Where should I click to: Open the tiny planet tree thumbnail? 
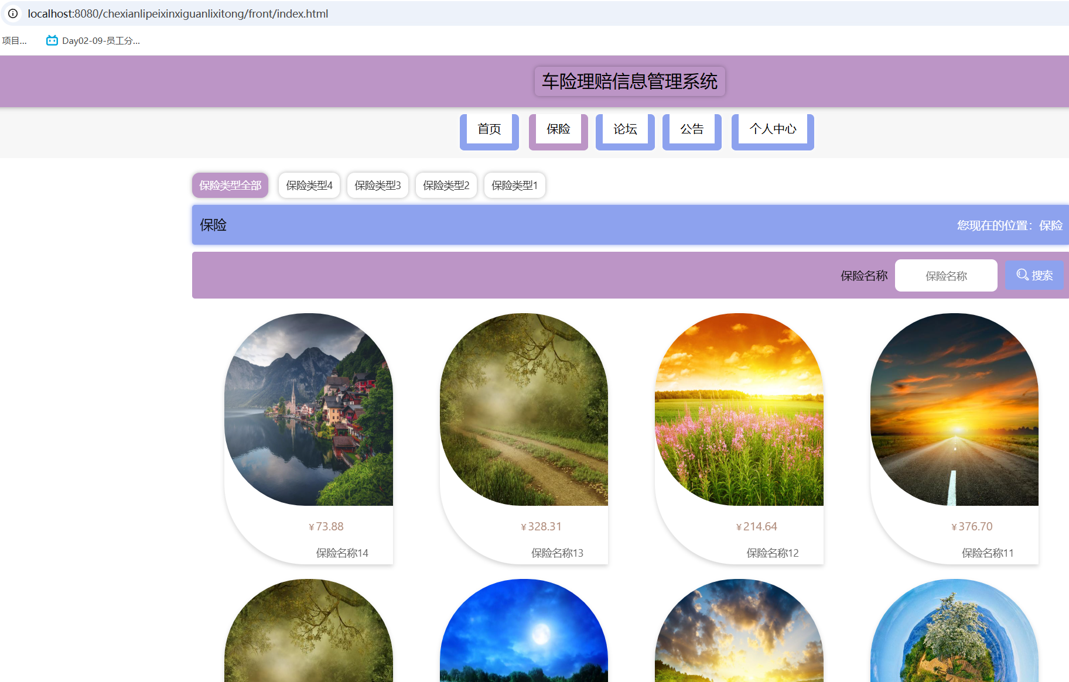(x=954, y=630)
